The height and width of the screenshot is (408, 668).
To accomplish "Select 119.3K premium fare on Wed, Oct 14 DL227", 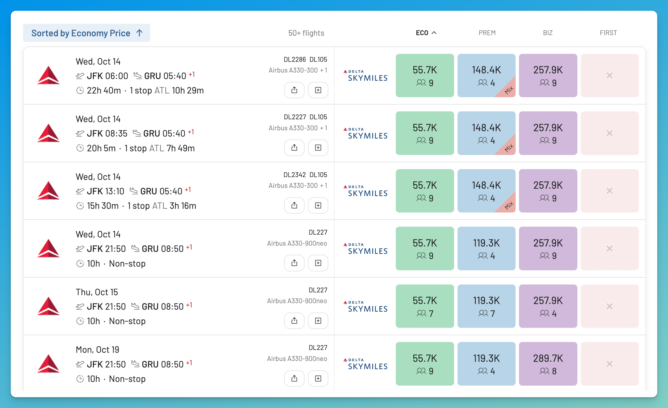I will 486,248.
